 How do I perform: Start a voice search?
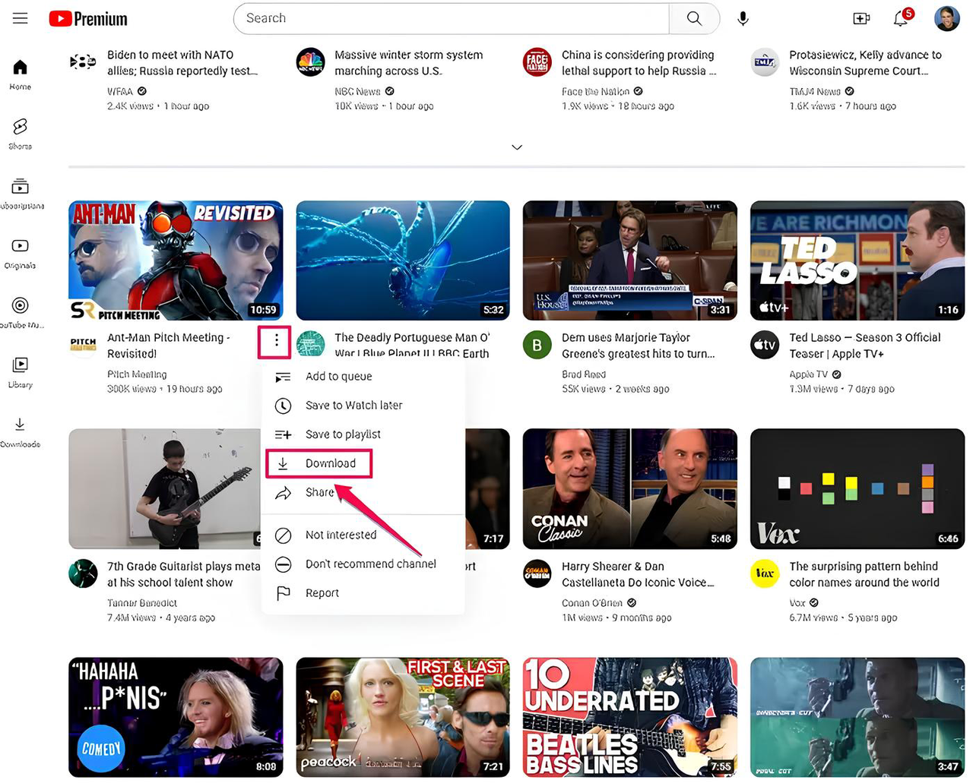click(x=743, y=17)
